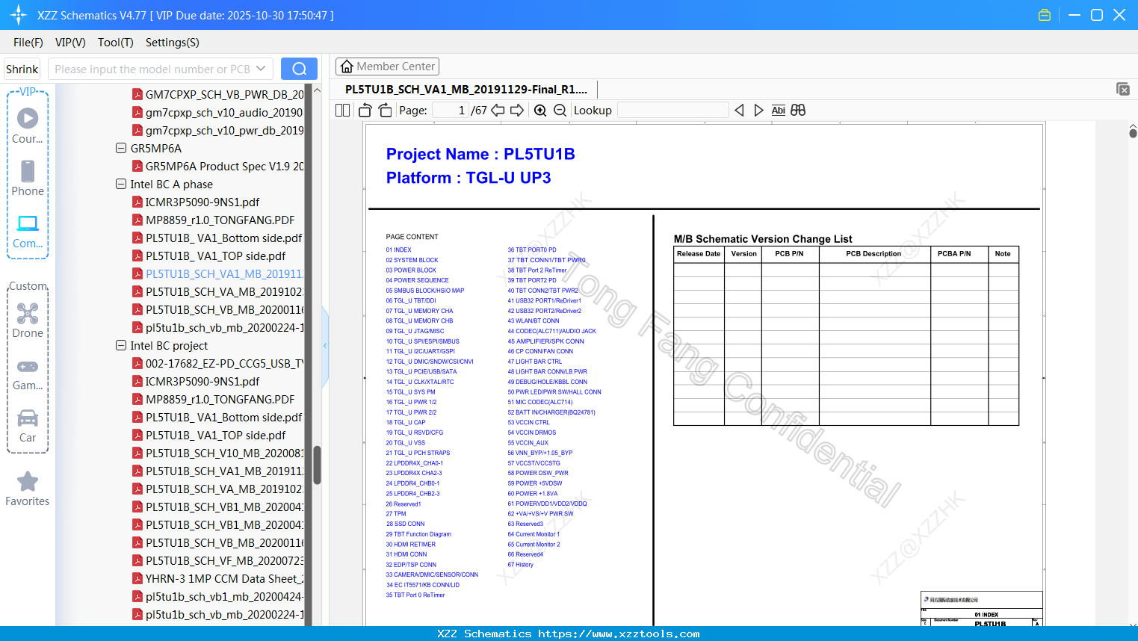Image resolution: width=1138 pixels, height=641 pixels.
Task: Open PL5TU1B_ VA1_Bottom side.pdf under Intel BC A phase
Action: (223, 238)
